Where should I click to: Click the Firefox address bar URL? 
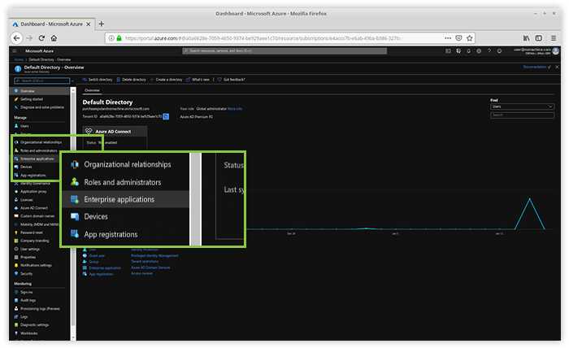click(x=263, y=38)
